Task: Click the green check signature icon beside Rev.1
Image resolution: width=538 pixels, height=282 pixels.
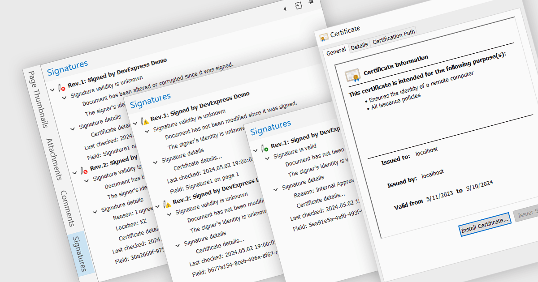Action: tap(265, 149)
